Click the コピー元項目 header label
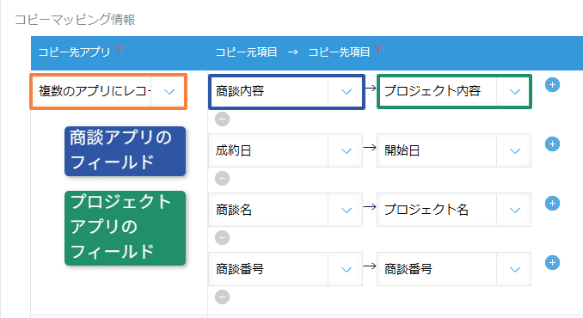Screen dimensions: 583x318 tap(247, 52)
